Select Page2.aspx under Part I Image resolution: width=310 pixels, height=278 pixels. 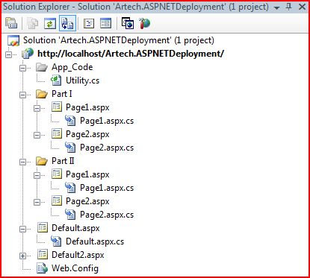pos(87,134)
